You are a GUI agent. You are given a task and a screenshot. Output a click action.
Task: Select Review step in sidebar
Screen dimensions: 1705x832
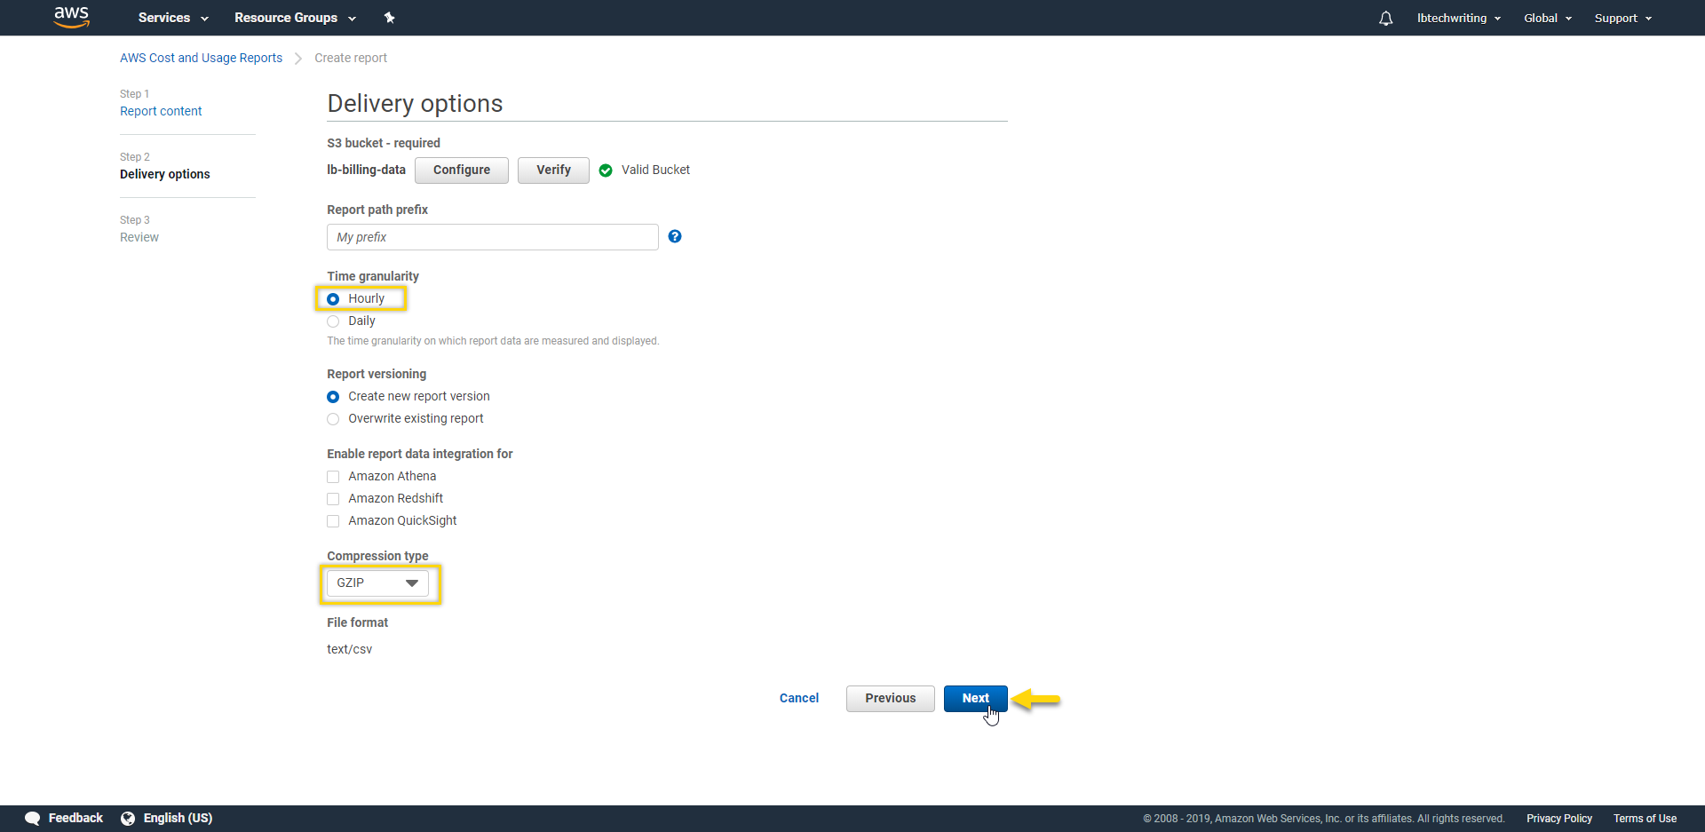pyautogui.click(x=139, y=237)
